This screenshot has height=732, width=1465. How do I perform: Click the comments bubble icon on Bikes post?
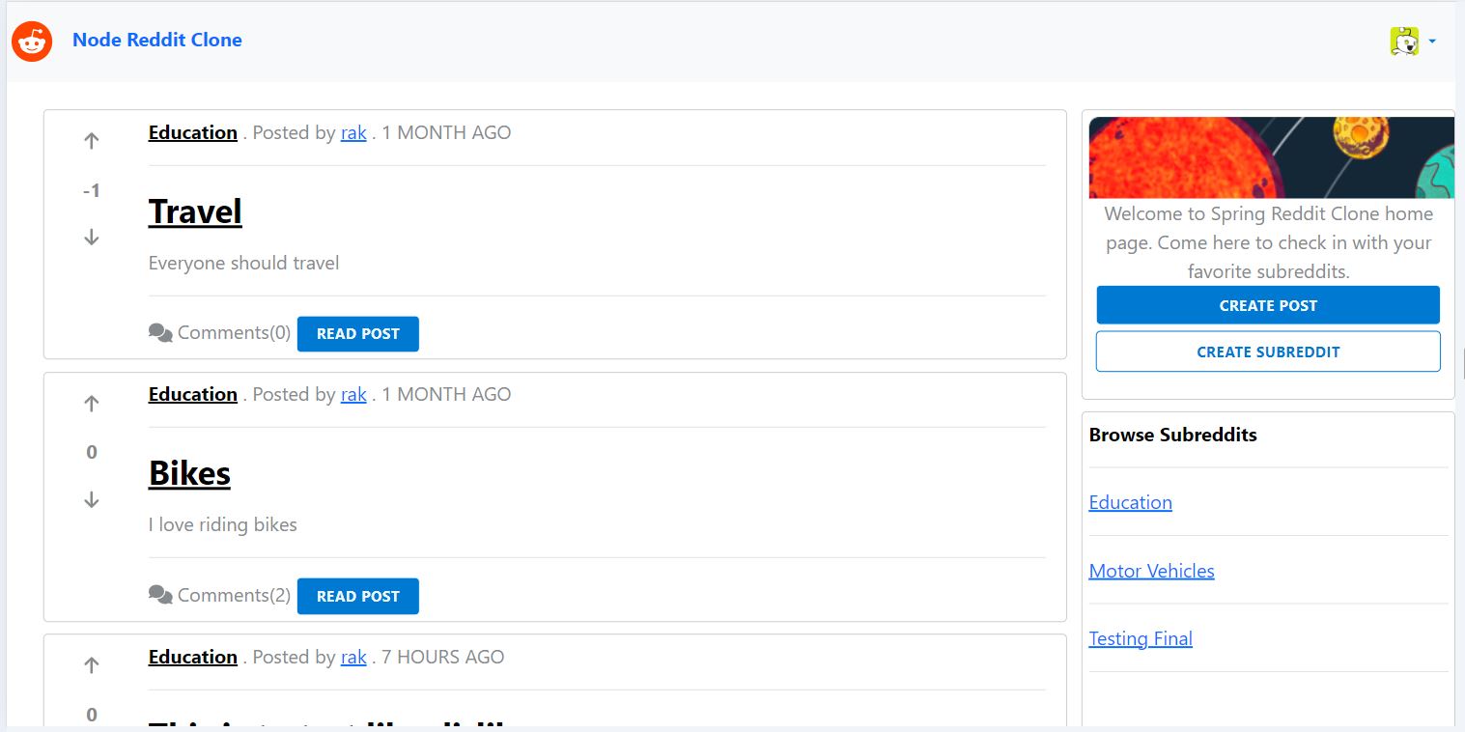coord(160,595)
